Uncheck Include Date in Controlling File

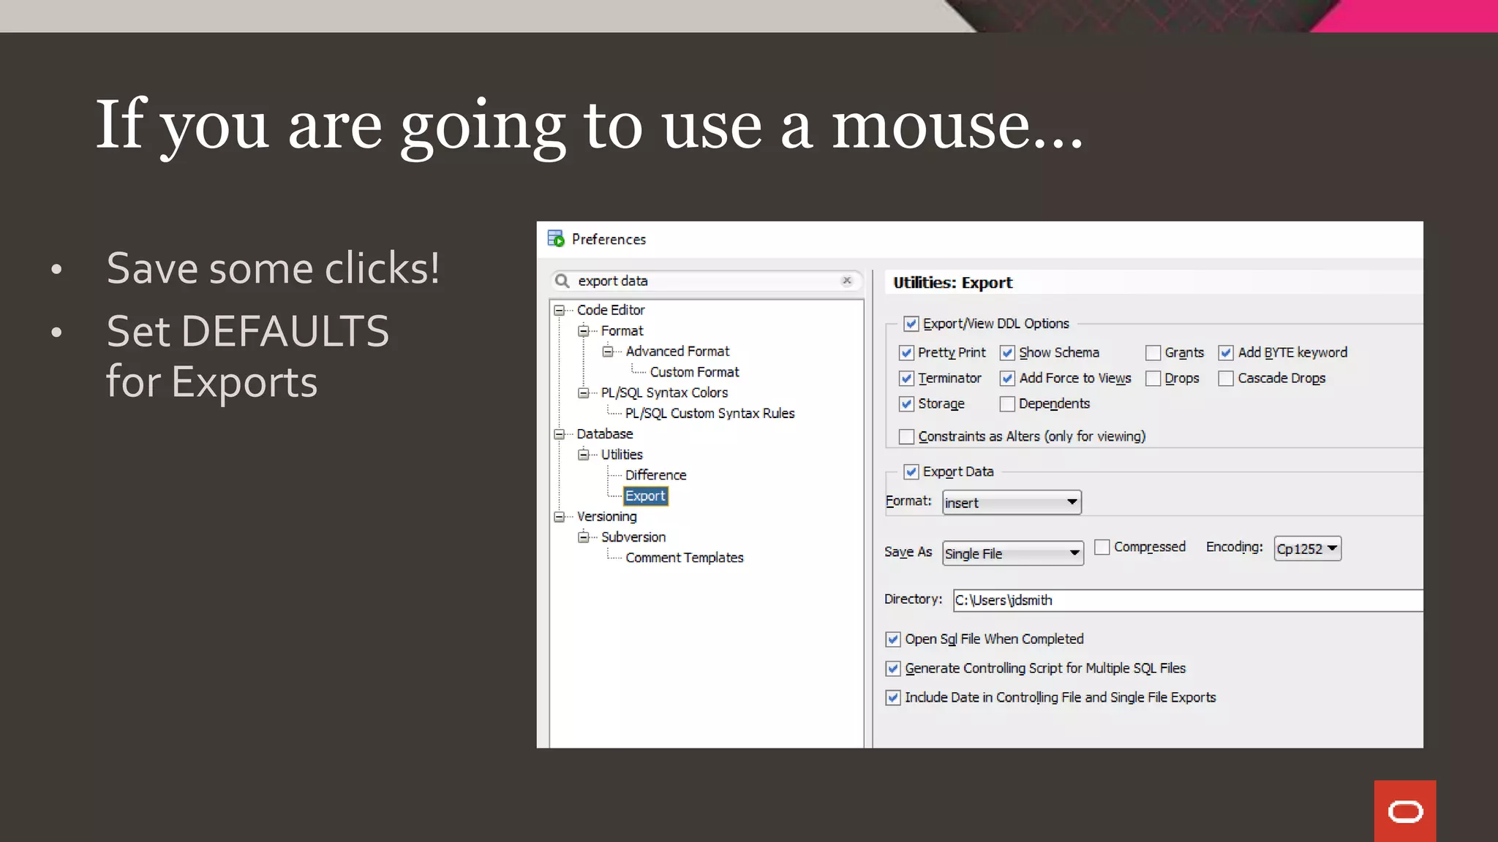pos(893,697)
